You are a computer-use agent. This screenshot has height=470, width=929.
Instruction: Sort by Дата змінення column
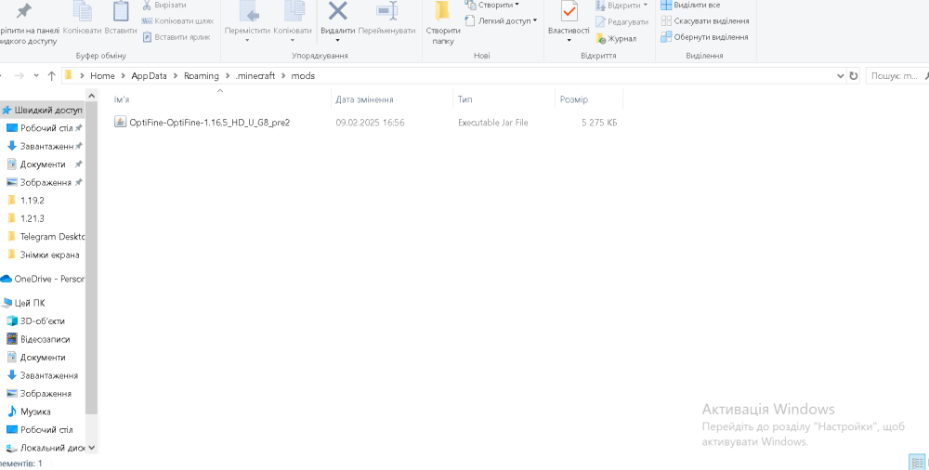click(x=392, y=99)
